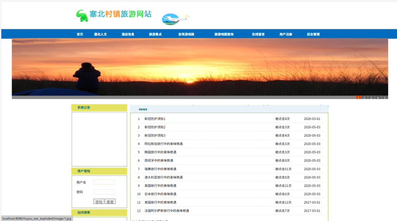Open 法国阿尔萨斯旅行中的美味艳遇 article

(x=167, y=211)
